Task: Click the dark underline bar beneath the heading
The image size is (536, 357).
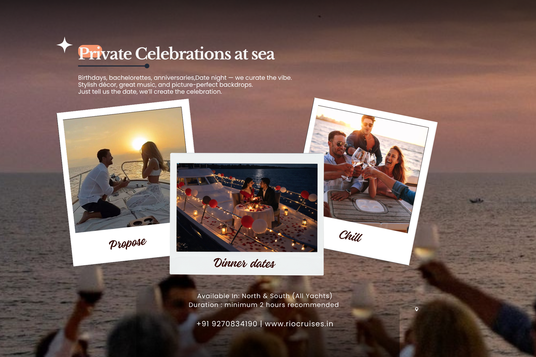Action: point(112,66)
